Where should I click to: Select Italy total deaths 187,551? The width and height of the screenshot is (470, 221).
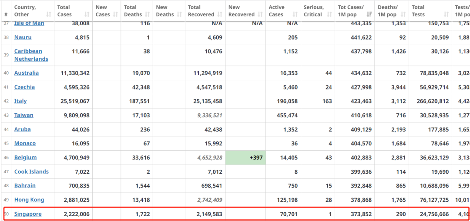tap(138, 101)
